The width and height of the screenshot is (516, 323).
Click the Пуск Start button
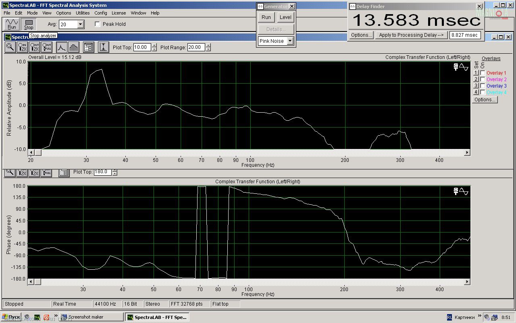point(11,317)
